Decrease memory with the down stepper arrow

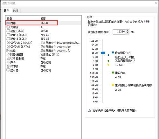(128, 33)
